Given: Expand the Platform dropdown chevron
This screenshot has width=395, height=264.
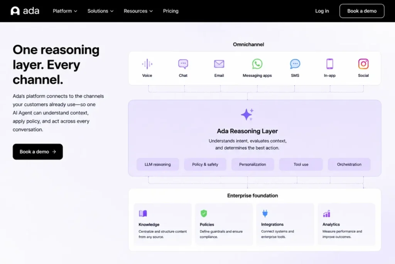Looking at the screenshot, I should click(x=76, y=11).
